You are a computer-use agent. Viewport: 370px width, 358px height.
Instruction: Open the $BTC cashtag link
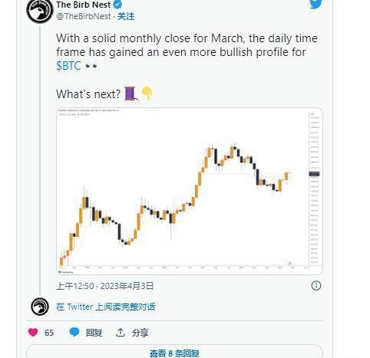[68, 66]
